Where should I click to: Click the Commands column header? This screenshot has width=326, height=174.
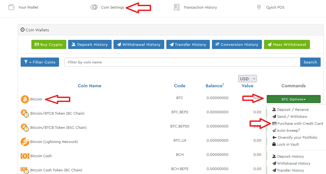(294, 86)
